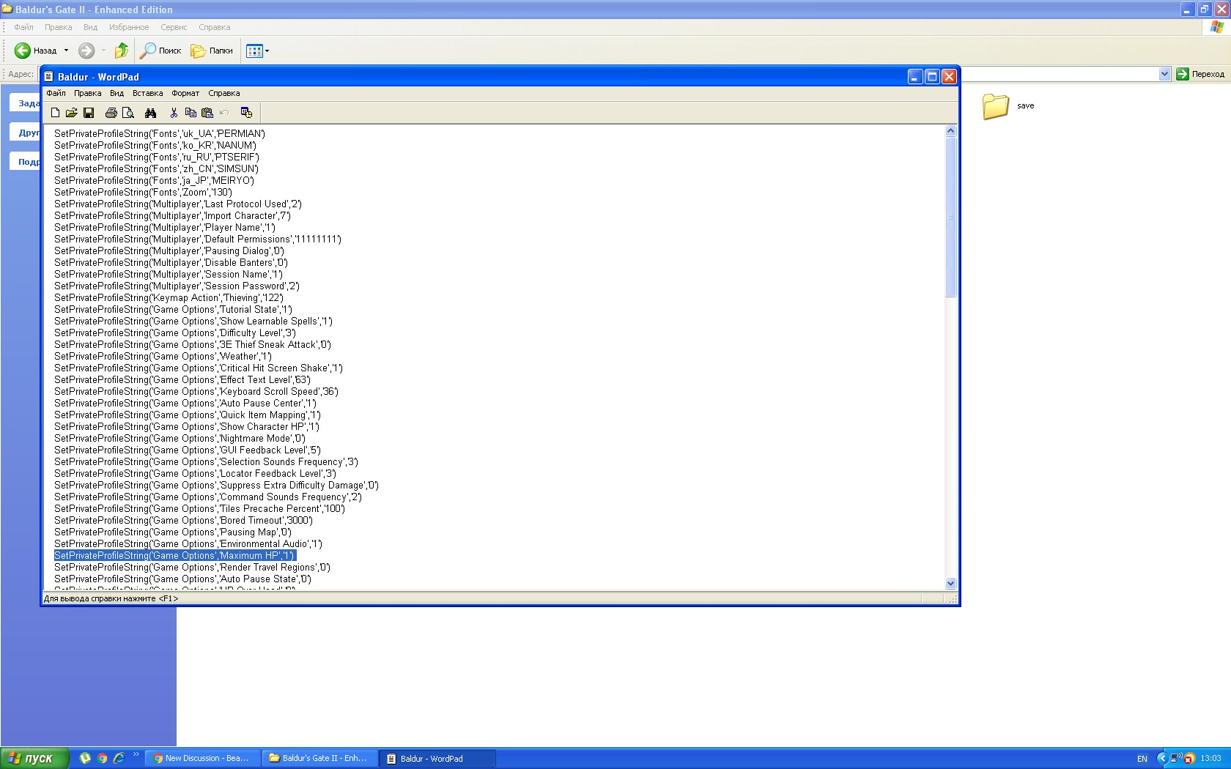The width and height of the screenshot is (1231, 769).
Task: Click the 'Weather','1' line
Action: pos(163,356)
